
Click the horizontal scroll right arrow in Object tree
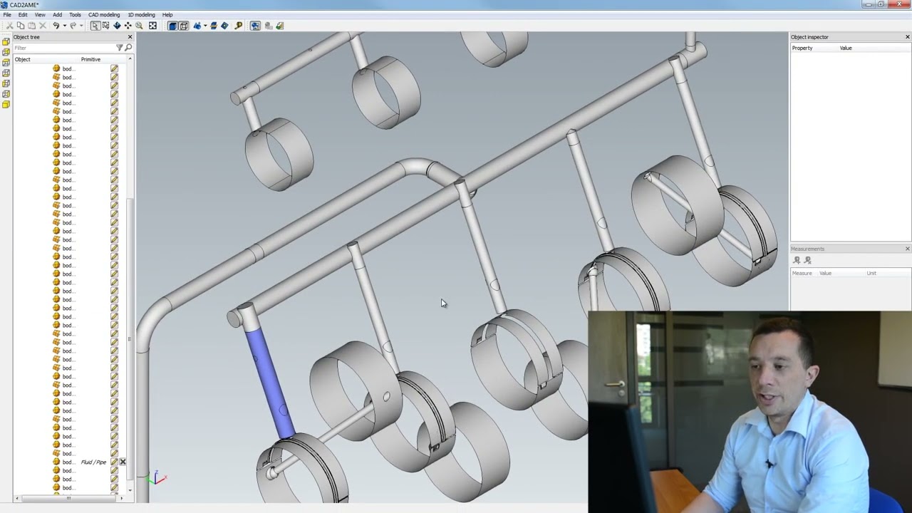point(121,498)
